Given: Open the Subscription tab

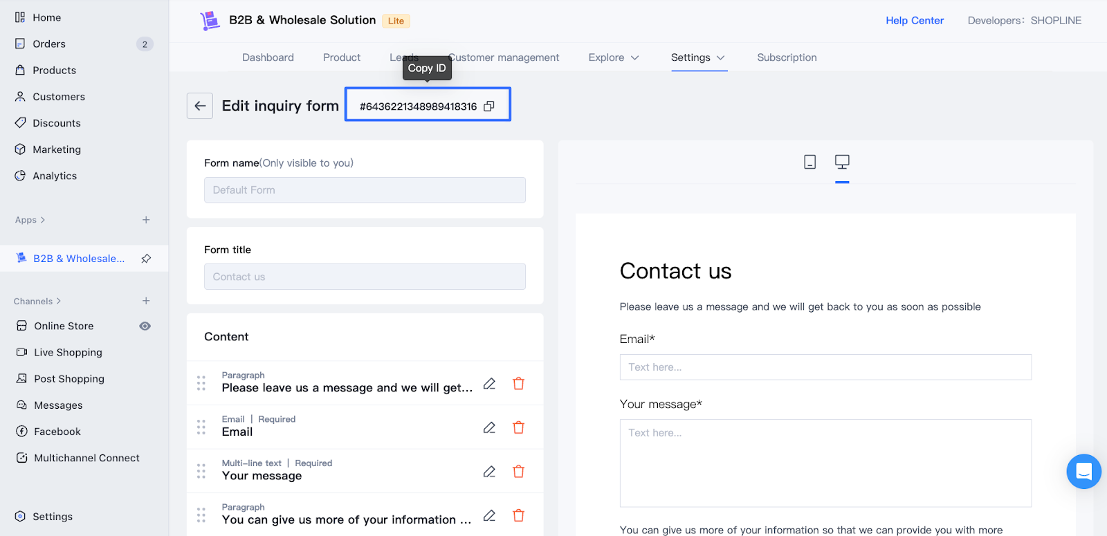Looking at the screenshot, I should [x=787, y=57].
